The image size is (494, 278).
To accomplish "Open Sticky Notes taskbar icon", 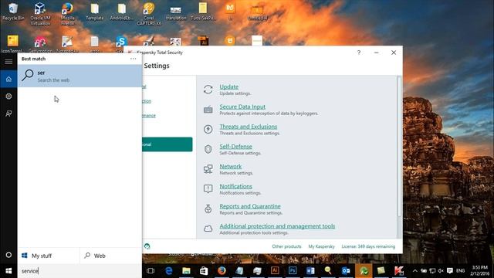I will click(x=381, y=271).
